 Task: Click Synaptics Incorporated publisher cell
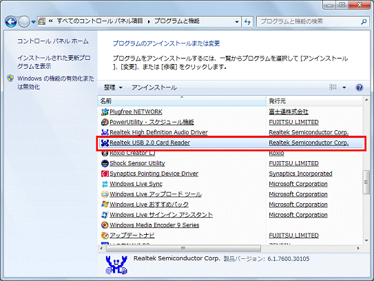pos(300,174)
